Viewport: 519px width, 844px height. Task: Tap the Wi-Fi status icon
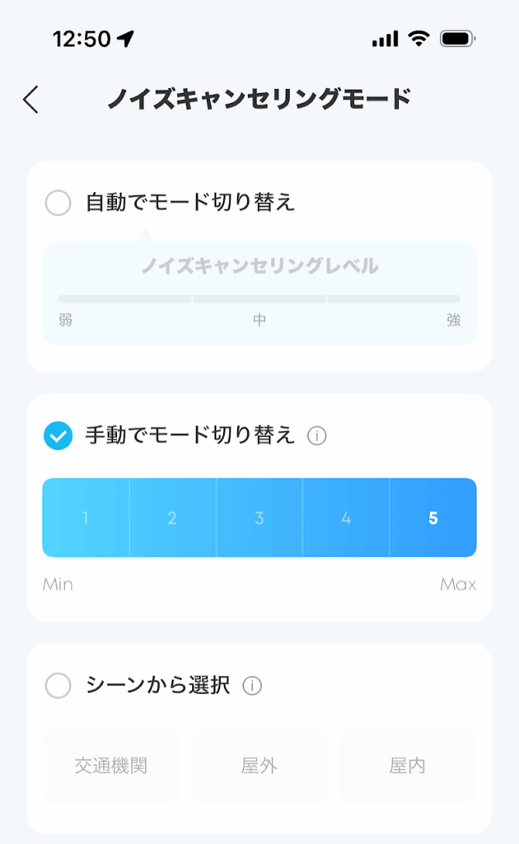coord(418,39)
